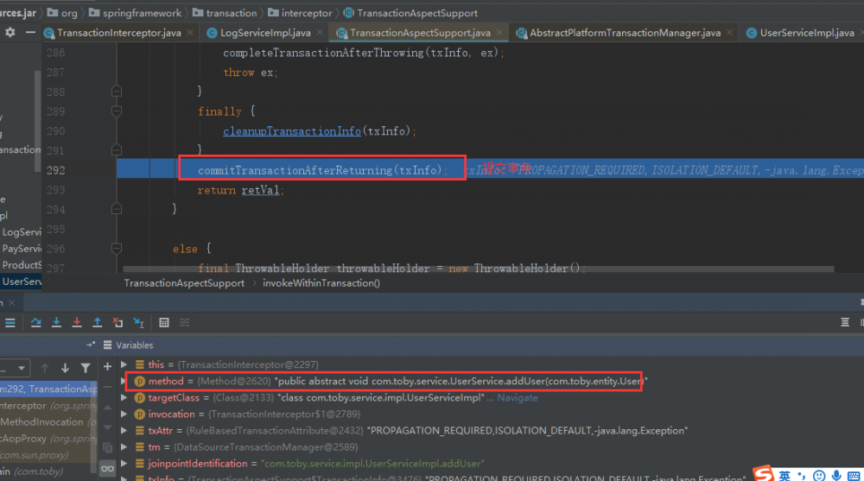Image resolution: width=864 pixels, height=481 pixels.
Task: Add a new watch with plus icon
Action: click(x=107, y=366)
